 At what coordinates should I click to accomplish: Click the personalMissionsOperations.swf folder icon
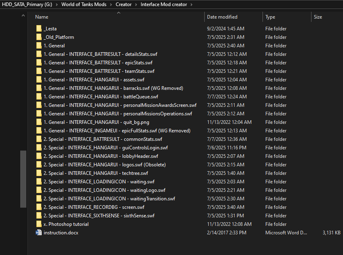point(39,114)
